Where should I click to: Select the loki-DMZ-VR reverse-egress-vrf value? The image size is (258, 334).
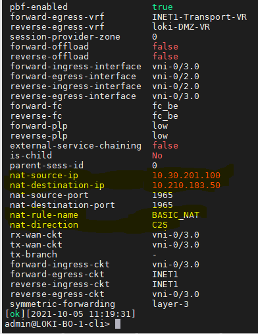click(x=181, y=27)
